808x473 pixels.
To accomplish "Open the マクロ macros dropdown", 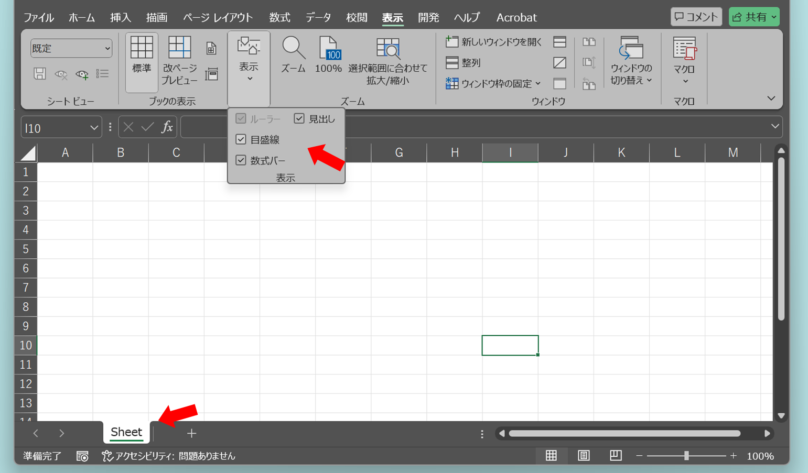I will point(684,61).
